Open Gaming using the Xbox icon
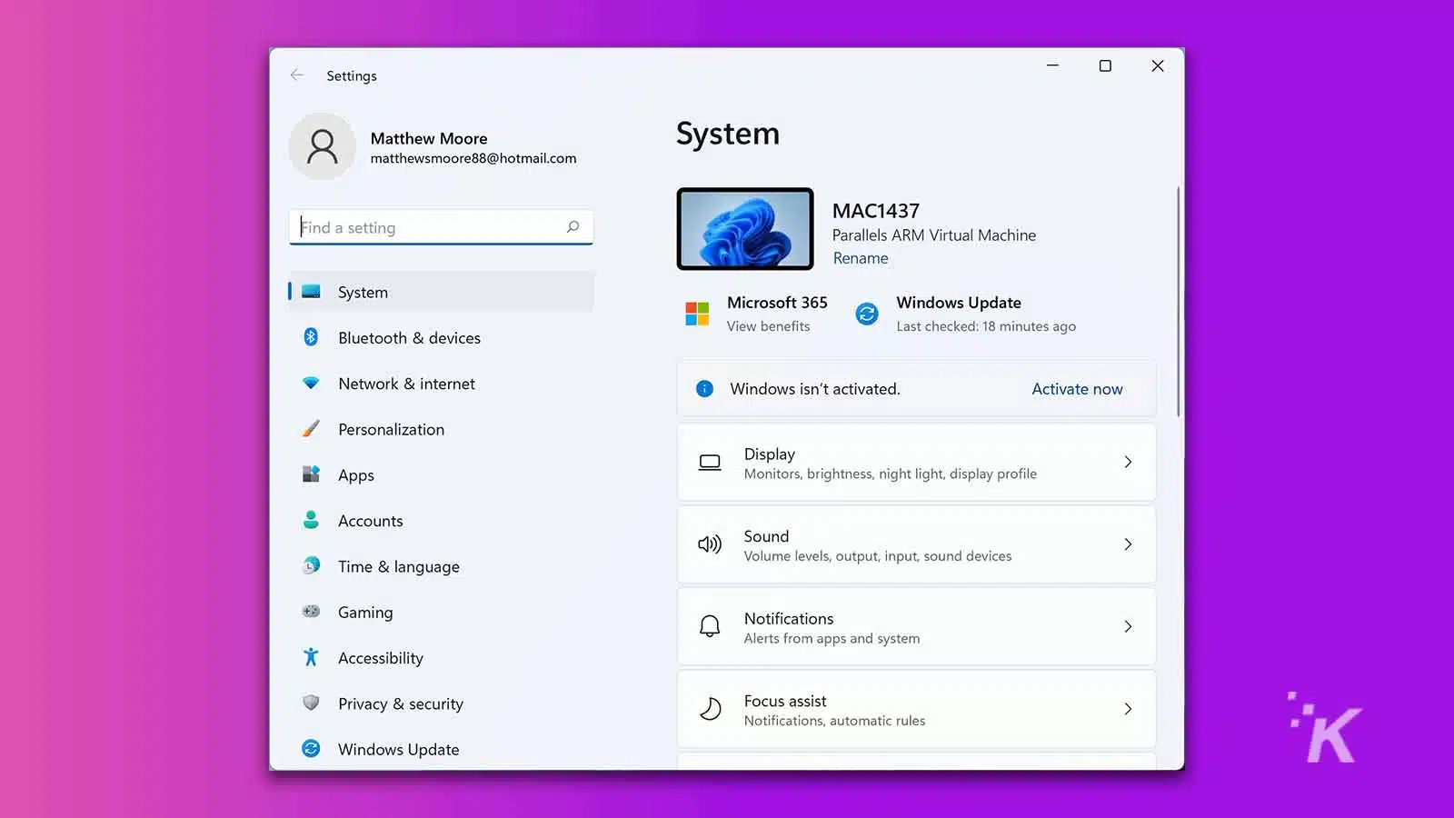1454x818 pixels. tap(311, 612)
